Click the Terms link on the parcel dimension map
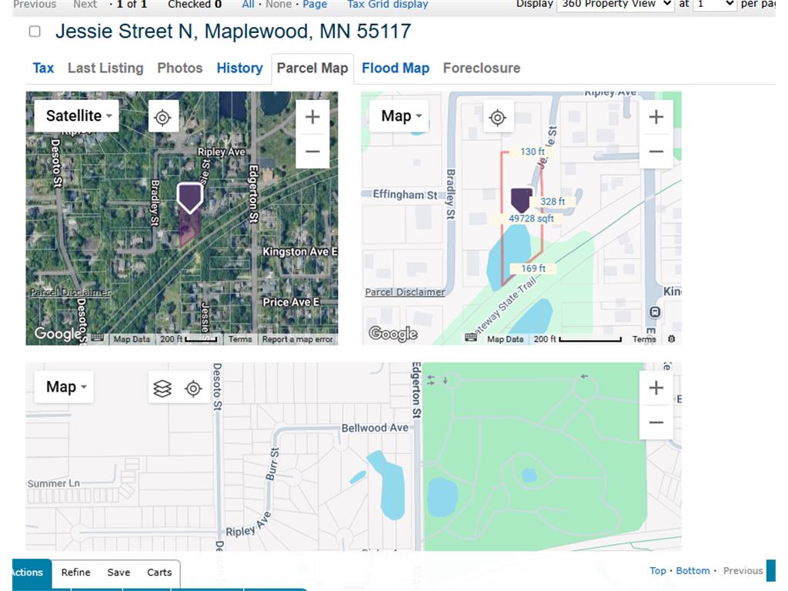 tap(644, 339)
